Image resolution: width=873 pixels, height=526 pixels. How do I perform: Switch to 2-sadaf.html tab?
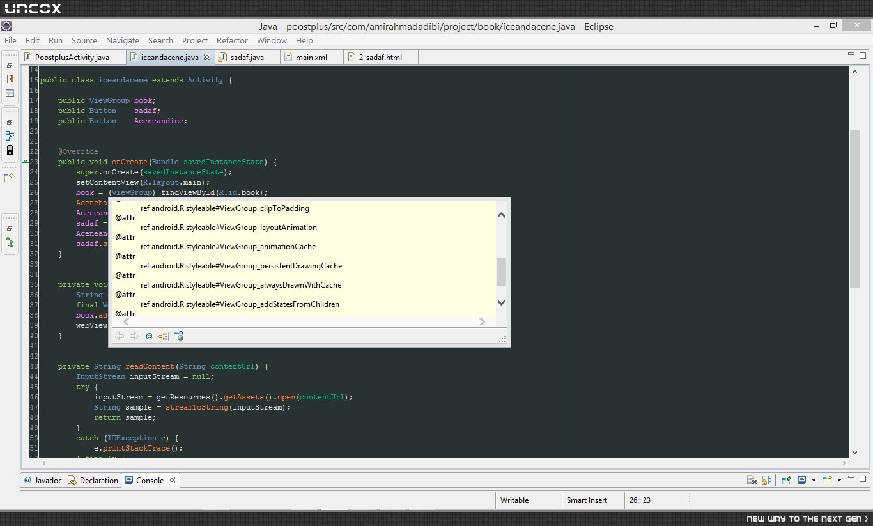[x=380, y=57]
